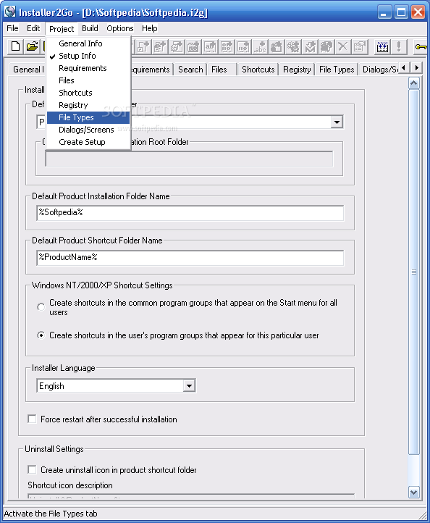Click the grayed gear-with-plus toolbar icon
The image size is (430, 523).
click(x=293, y=46)
